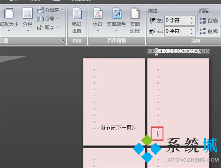Expand the 水印 dropdown arrow
Viewport: 221px width, 168px height.
pos(98,31)
